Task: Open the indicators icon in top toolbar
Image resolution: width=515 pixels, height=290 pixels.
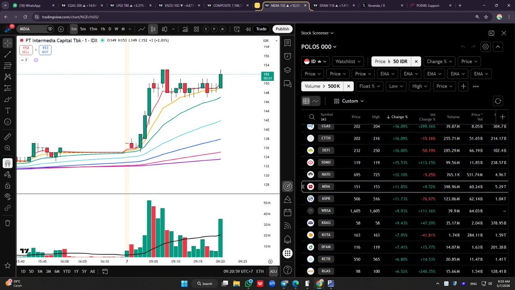Action: coord(185,29)
